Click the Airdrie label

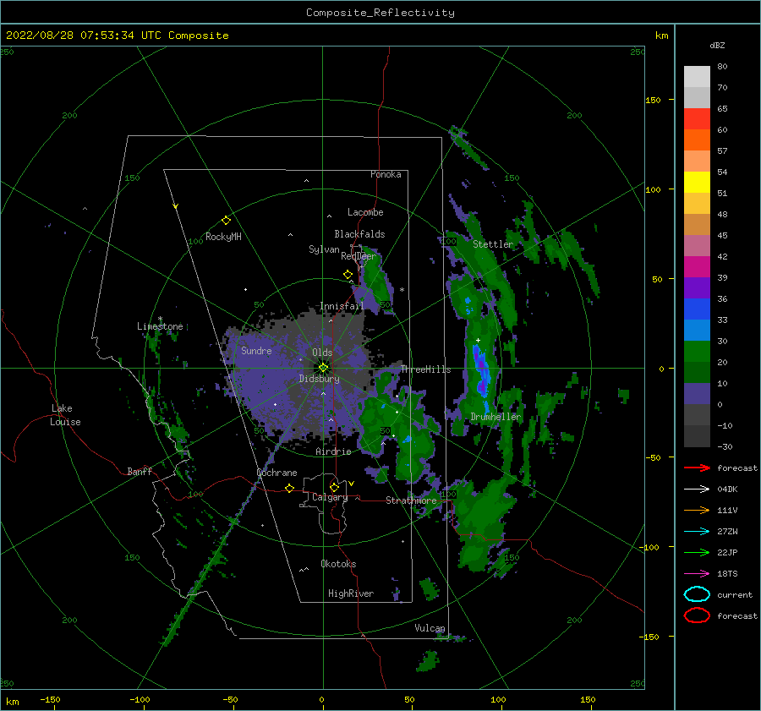333,451
